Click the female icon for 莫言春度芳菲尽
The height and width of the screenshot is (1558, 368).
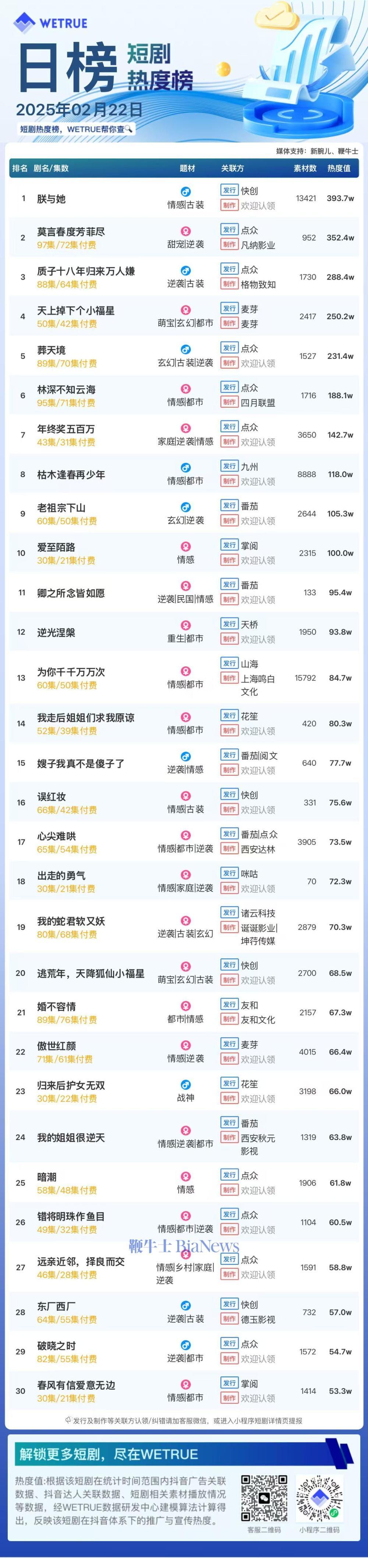coord(185,231)
